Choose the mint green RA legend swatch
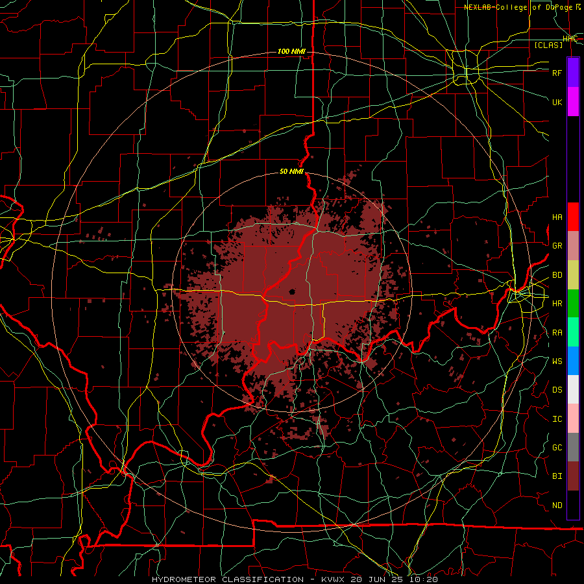 573,332
